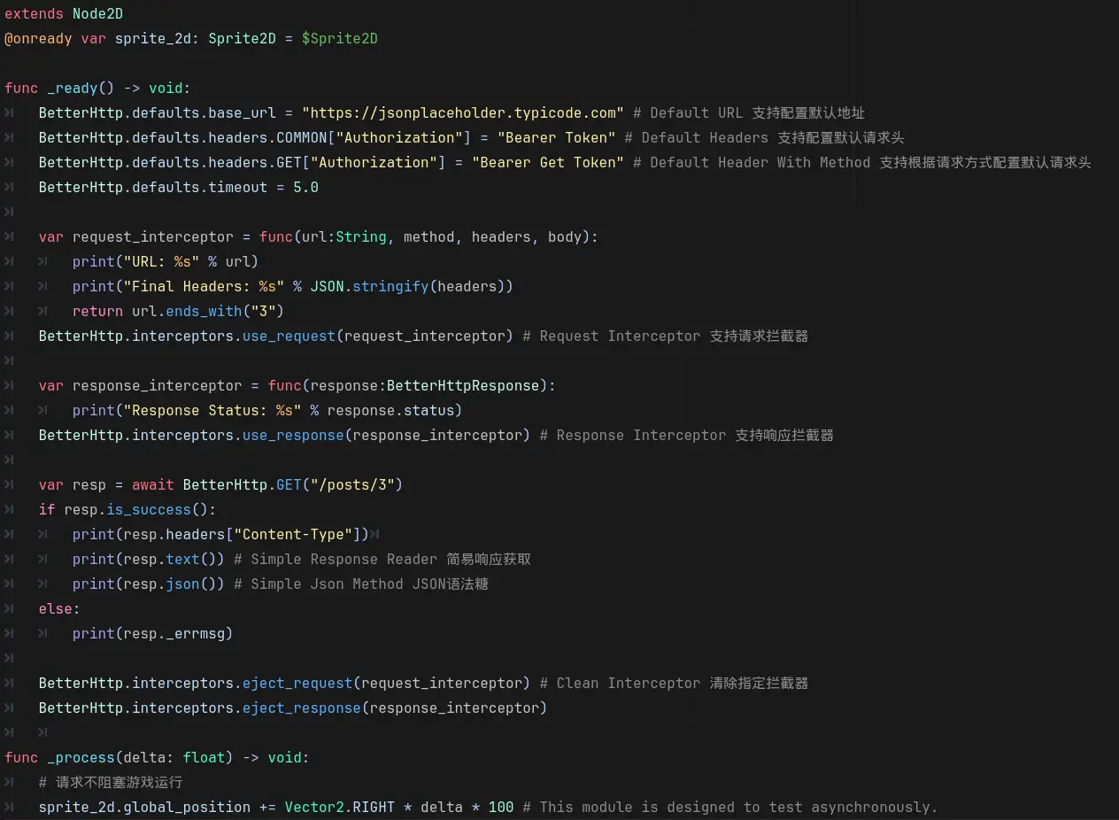
Task: Click the underlined stringify method link
Action: [x=390, y=286]
